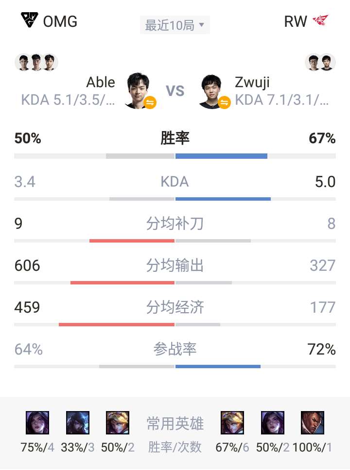
Task: Open the 最近10局 dropdown
Action: click(175, 25)
